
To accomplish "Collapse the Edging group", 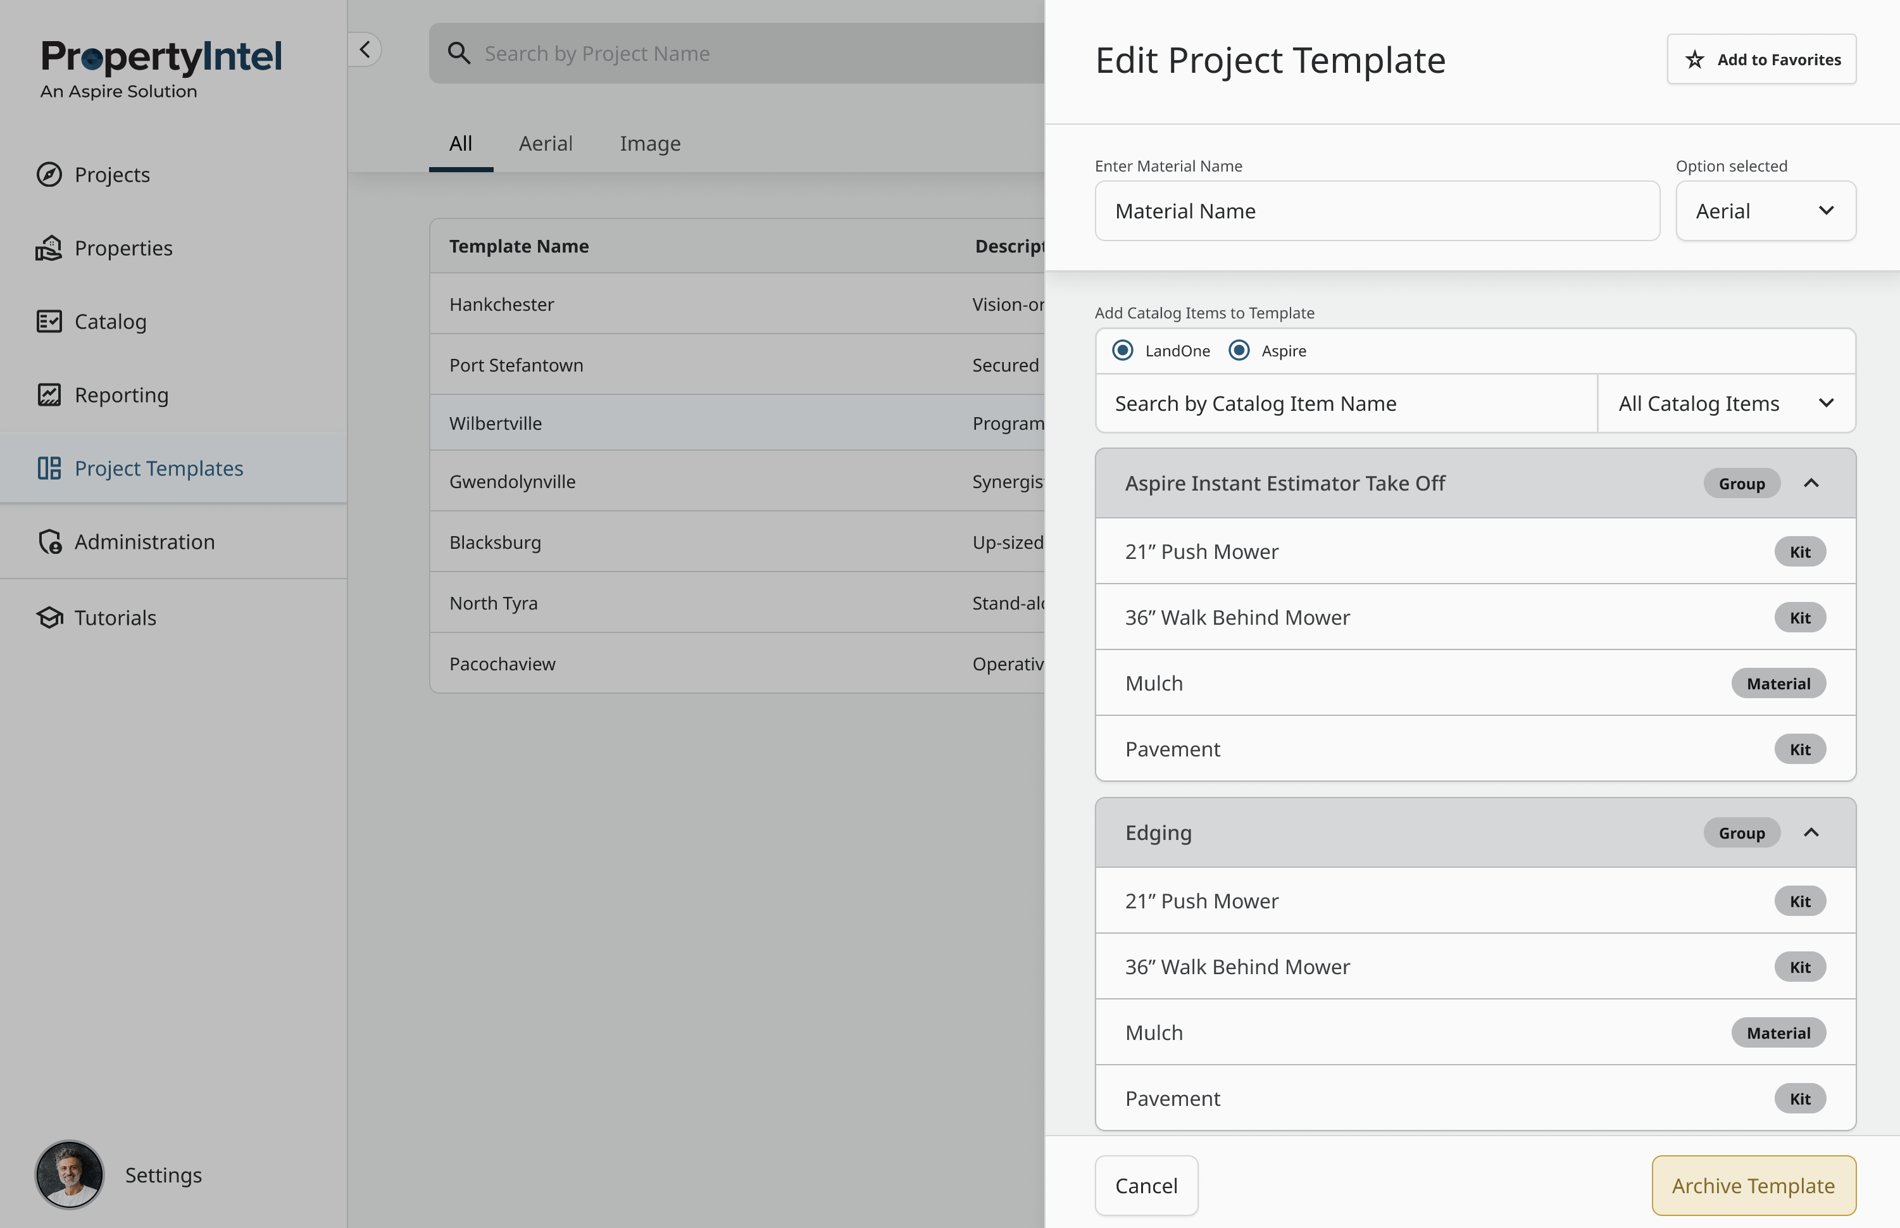I will coord(1811,832).
